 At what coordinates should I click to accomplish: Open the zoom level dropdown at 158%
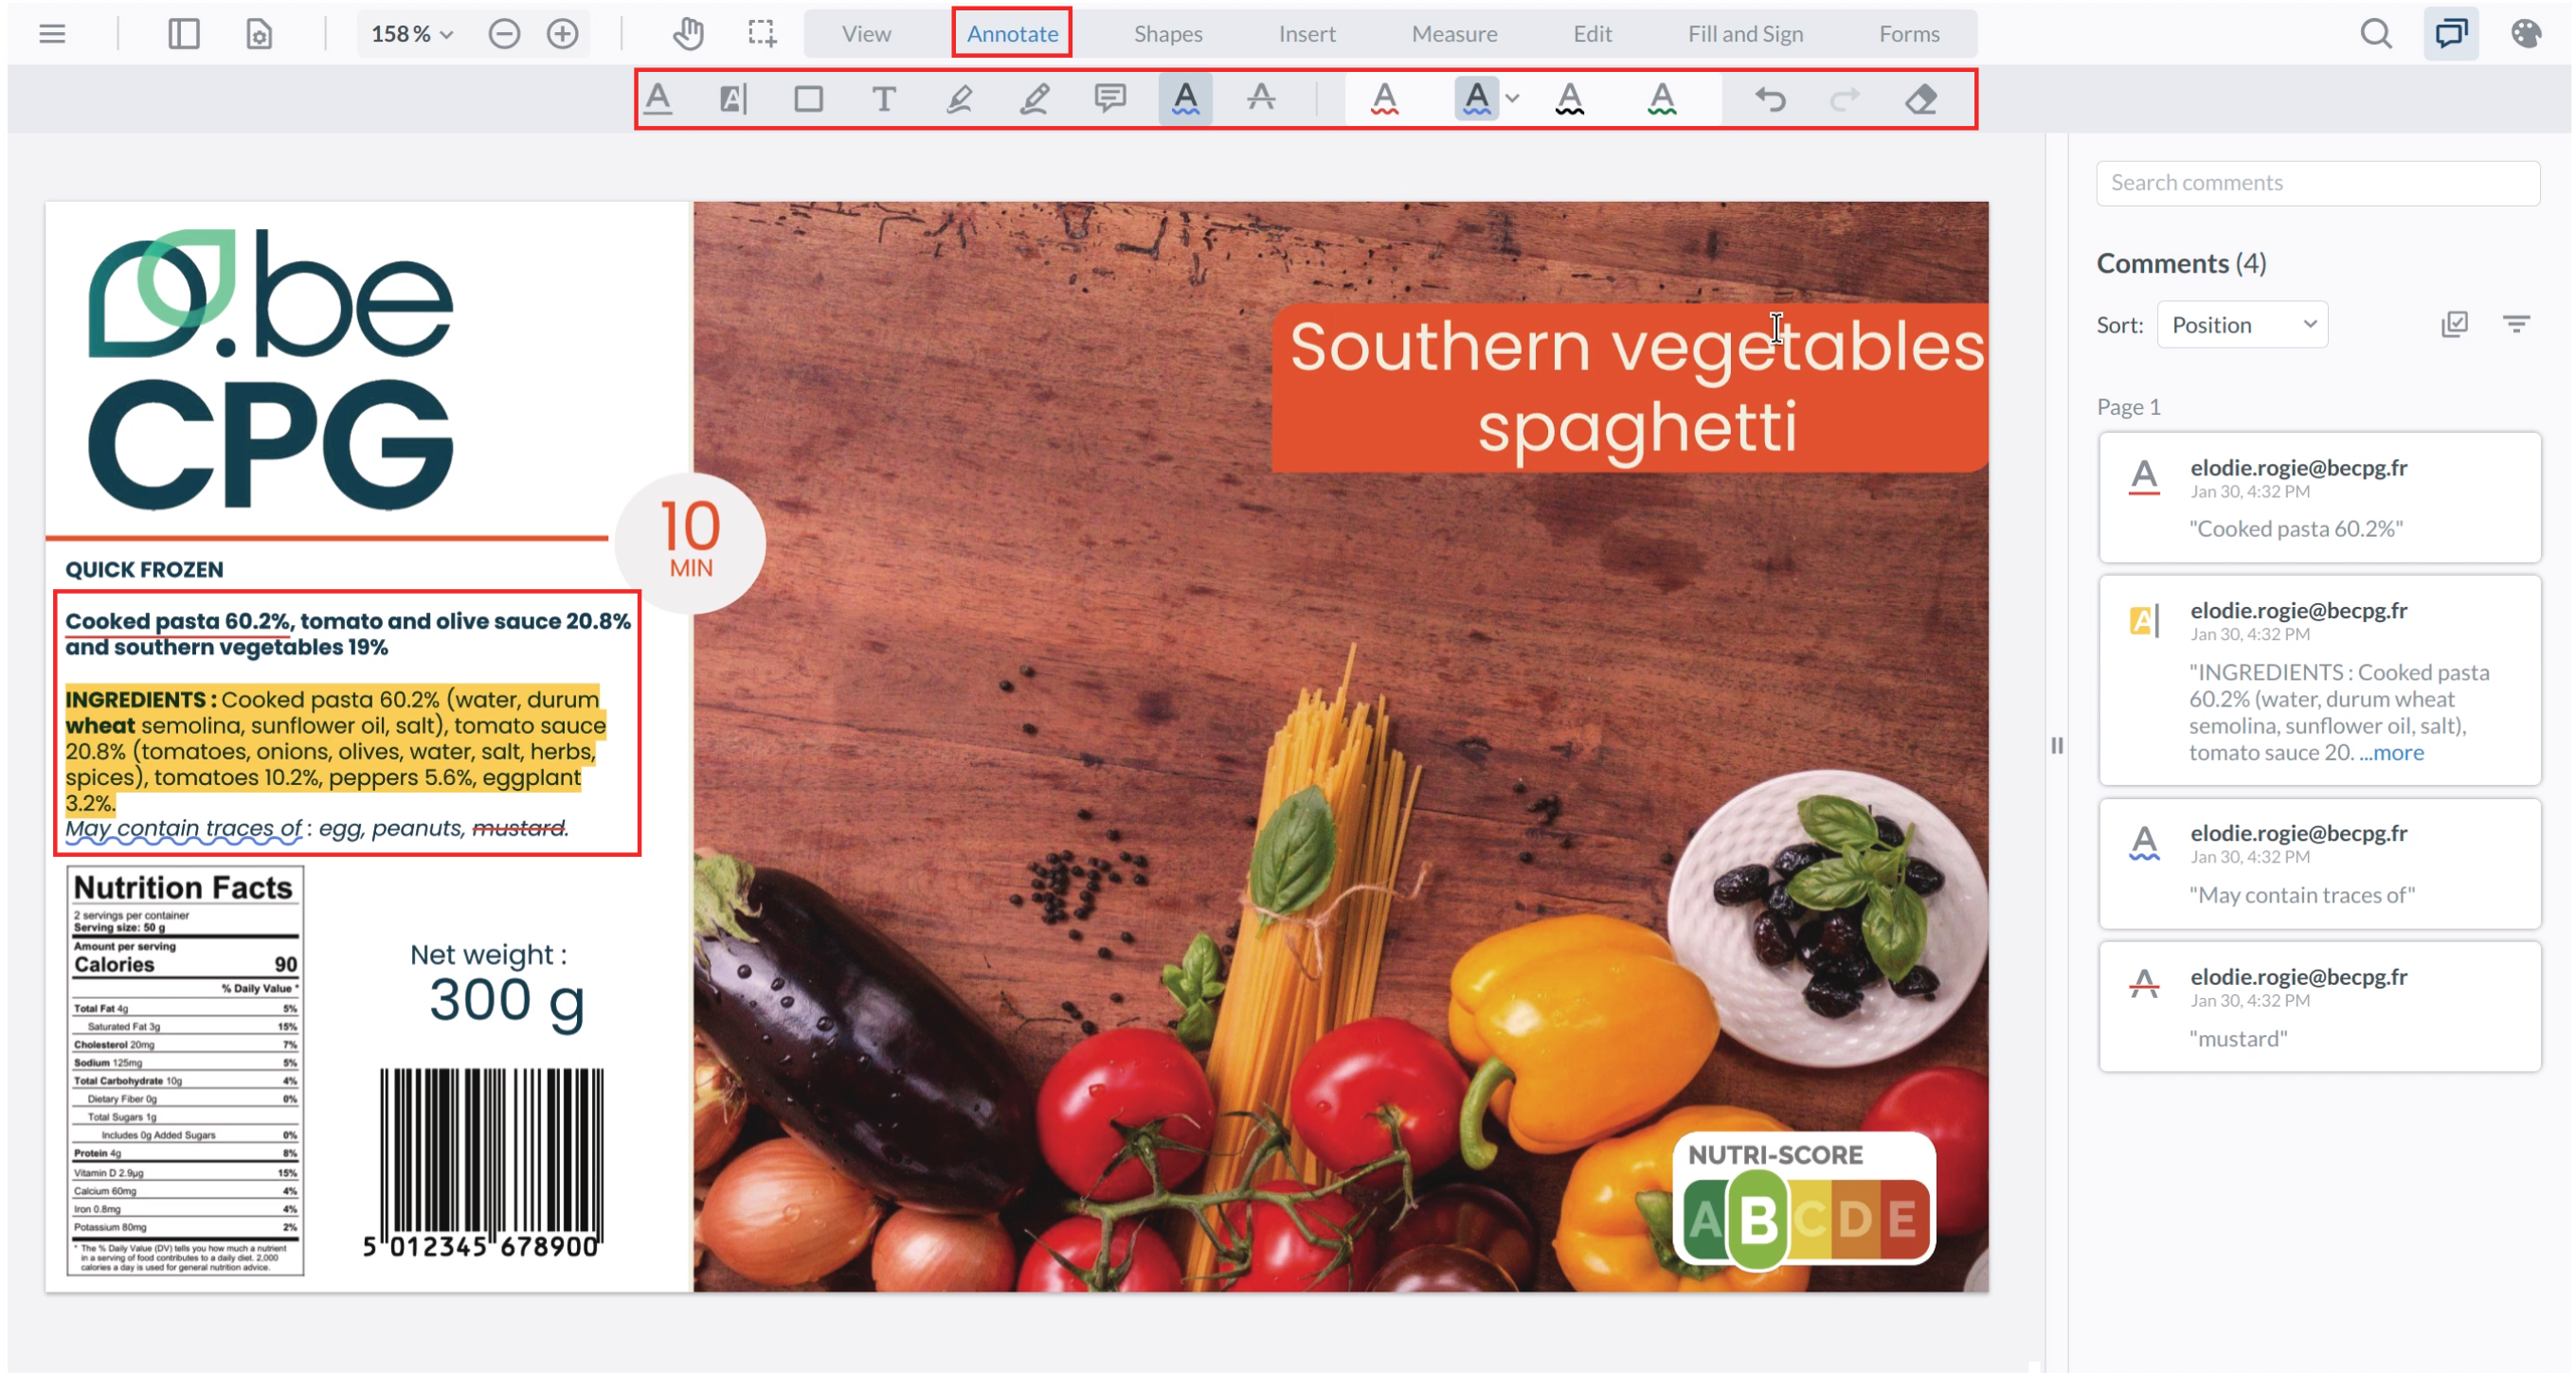(412, 34)
